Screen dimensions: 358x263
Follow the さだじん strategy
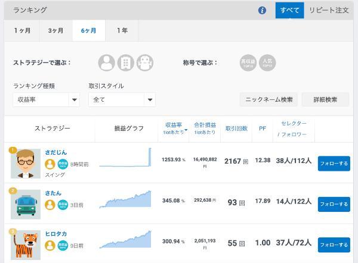[334, 164]
